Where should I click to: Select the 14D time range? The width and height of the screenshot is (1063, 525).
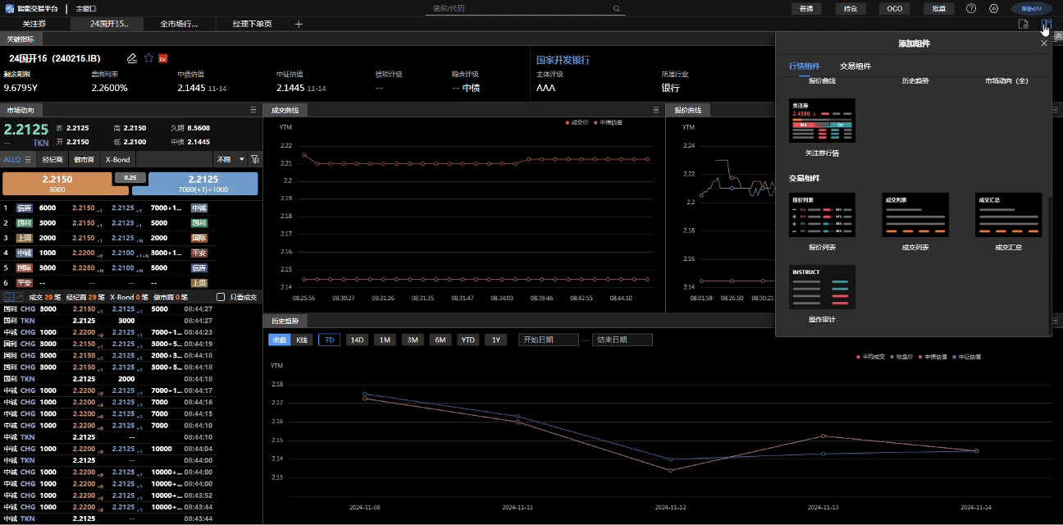coord(357,340)
